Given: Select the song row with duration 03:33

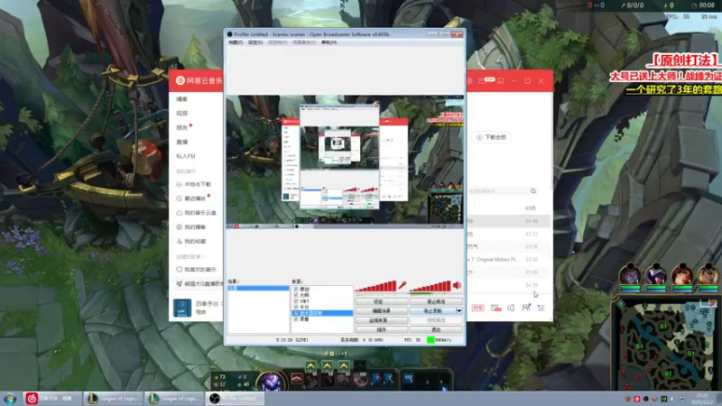Looking at the screenshot, I should 509,234.
